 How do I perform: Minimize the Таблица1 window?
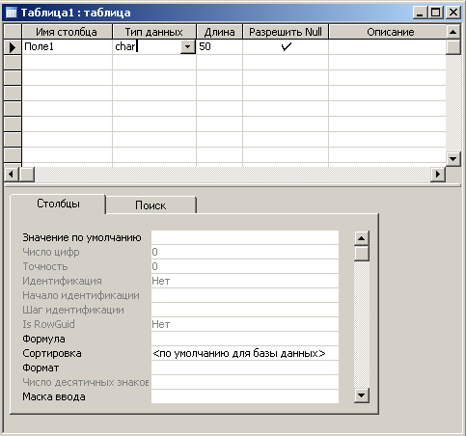coord(420,13)
